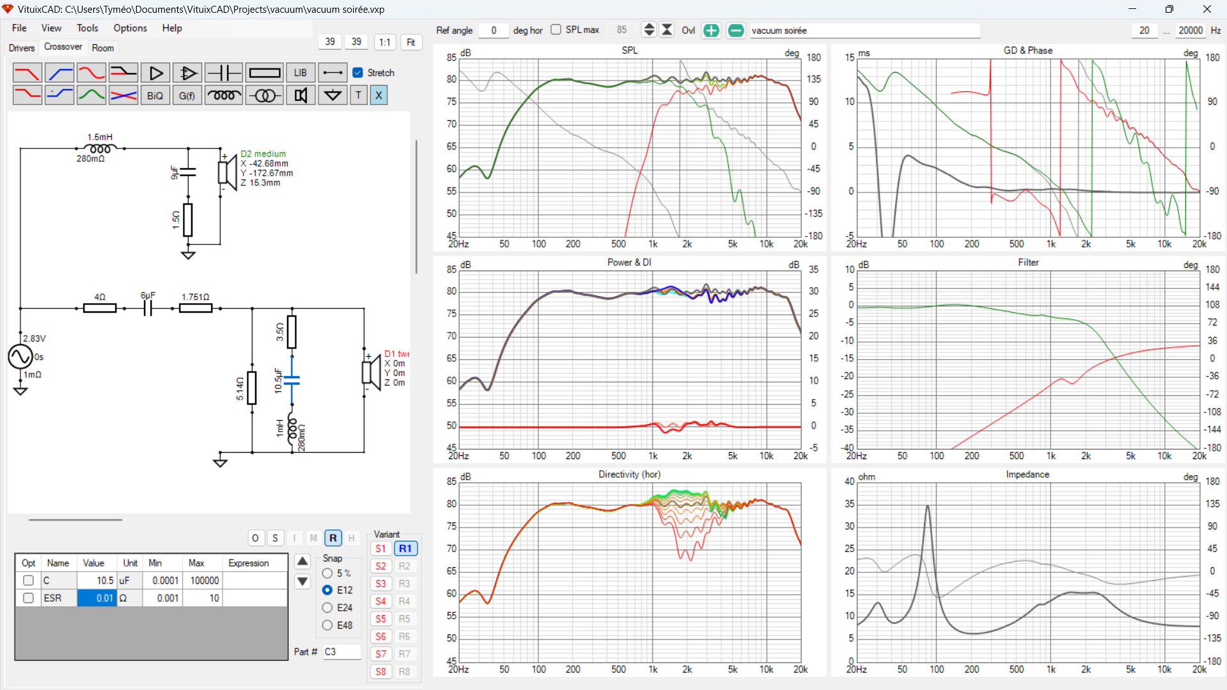
Task: Add a new overlay with green plus
Action: click(x=711, y=30)
